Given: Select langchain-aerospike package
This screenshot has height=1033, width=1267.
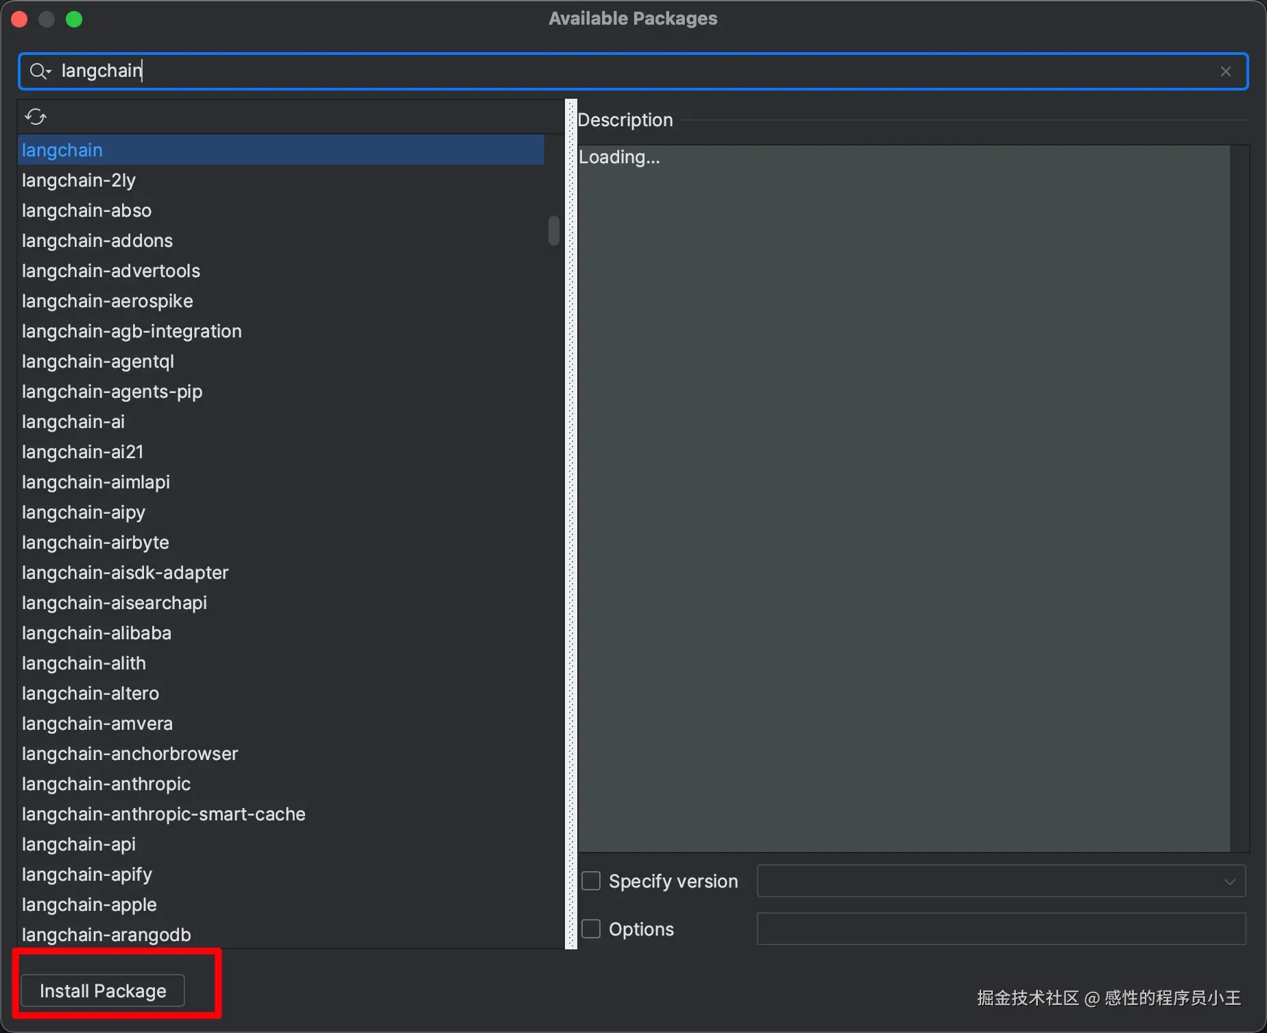Looking at the screenshot, I should 281,300.
